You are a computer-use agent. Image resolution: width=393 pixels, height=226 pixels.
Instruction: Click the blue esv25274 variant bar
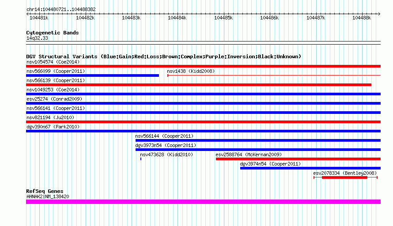[203, 103]
